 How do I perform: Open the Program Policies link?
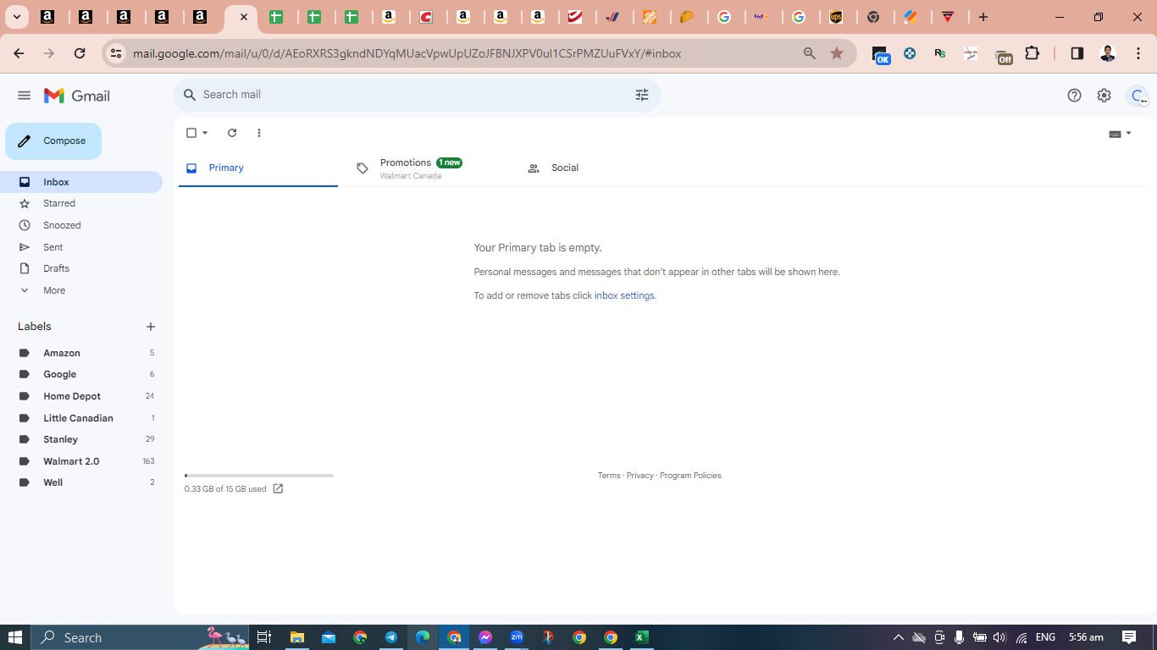[690, 476]
